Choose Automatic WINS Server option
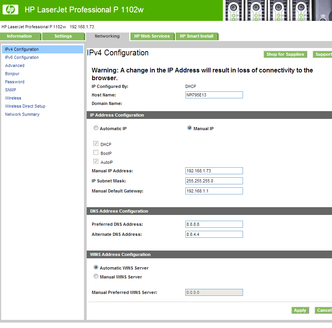 pyautogui.click(x=96, y=267)
